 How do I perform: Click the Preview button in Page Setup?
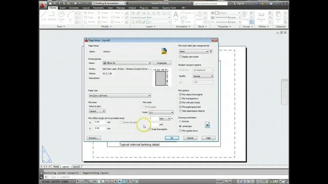point(94,138)
